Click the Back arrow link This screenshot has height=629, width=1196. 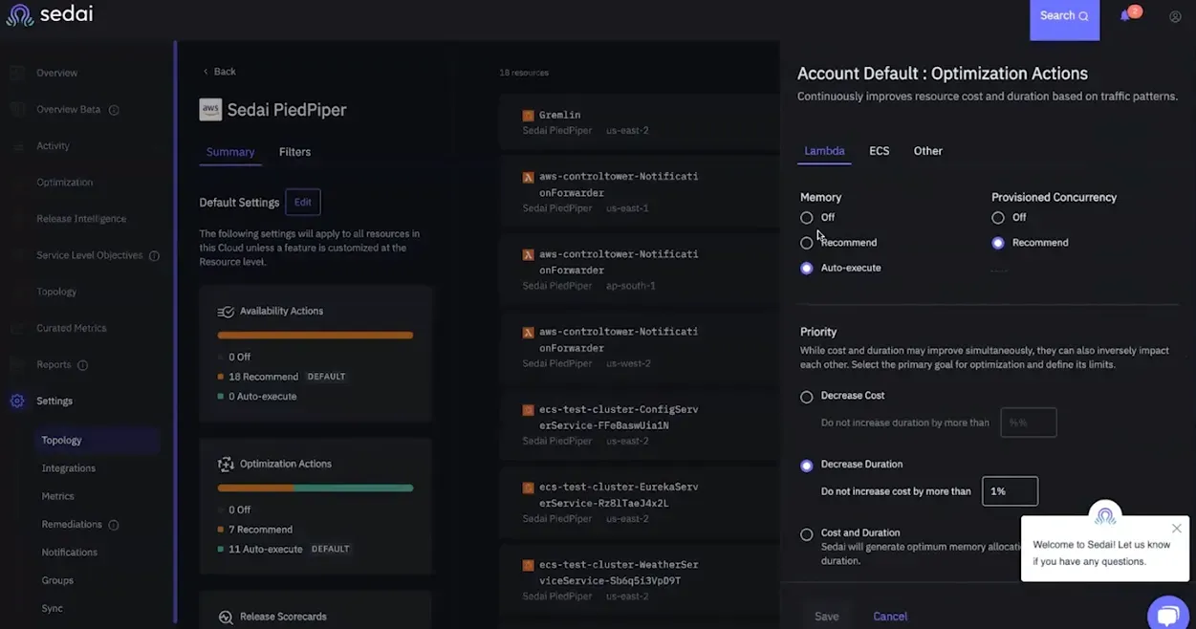(219, 72)
